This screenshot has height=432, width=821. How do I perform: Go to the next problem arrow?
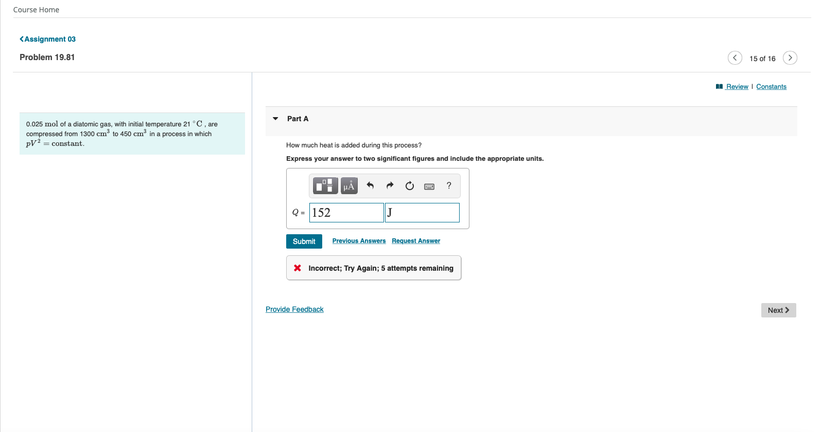coord(790,58)
